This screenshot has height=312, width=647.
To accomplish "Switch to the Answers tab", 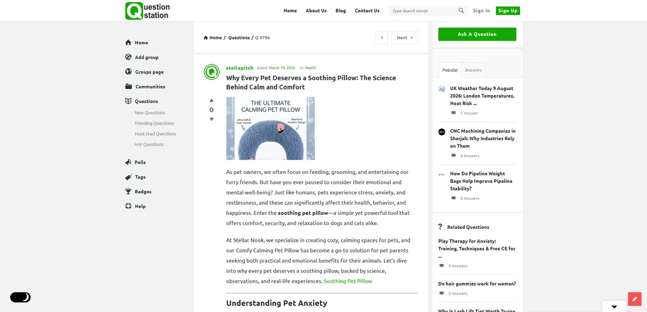I will [x=473, y=70].
